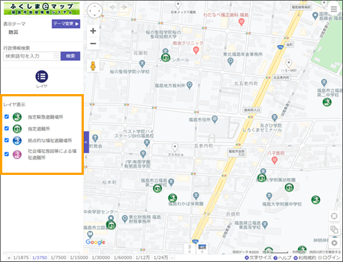
Task: Click the テーマ変更 button
Action: (x=66, y=24)
